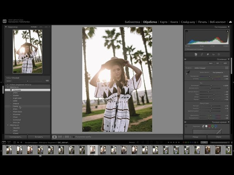Select the Edit sliders tool icon
Viewport: 234px width, 175px height.
click(196, 54)
